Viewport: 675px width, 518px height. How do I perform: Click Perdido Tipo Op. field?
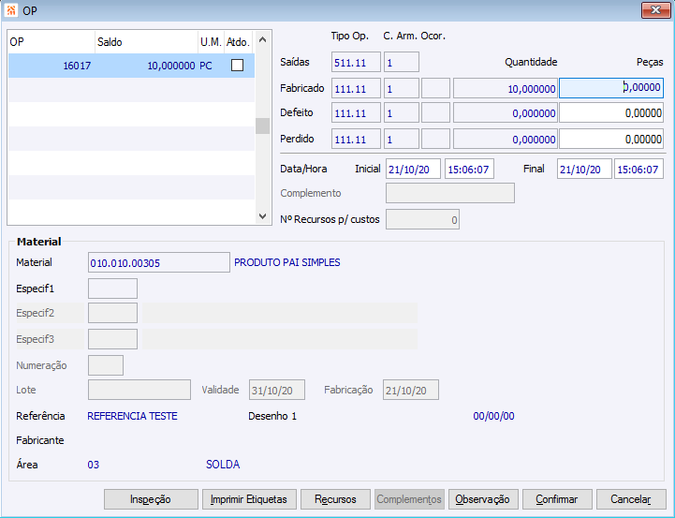pos(356,139)
